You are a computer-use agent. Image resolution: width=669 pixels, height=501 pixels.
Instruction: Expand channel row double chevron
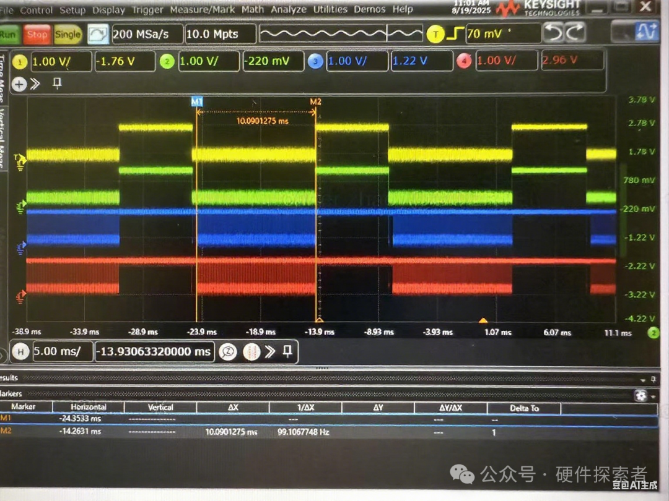(x=35, y=83)
